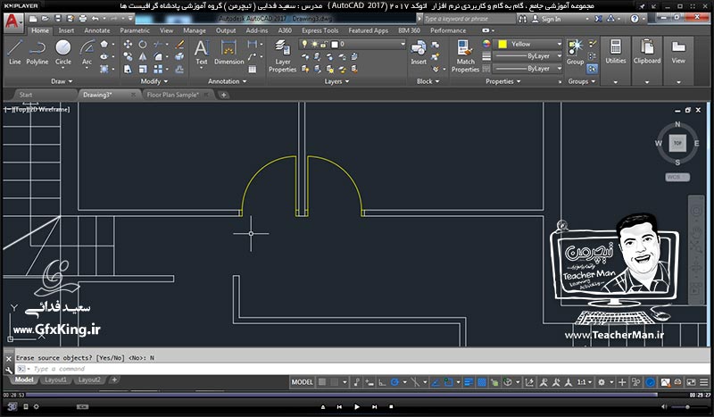714x417 pixels.
Task: Click the Table tool icon
Action: point(253,70)
